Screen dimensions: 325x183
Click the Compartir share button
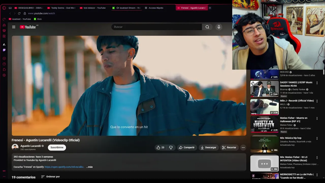(x=187, y=147)
